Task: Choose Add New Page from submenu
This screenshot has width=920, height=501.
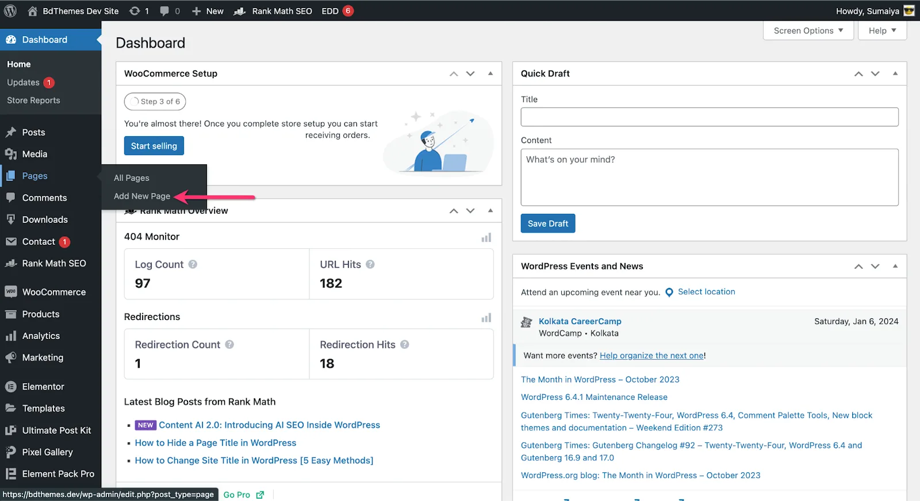Action: pyautogui.click(x=142, y=196)
